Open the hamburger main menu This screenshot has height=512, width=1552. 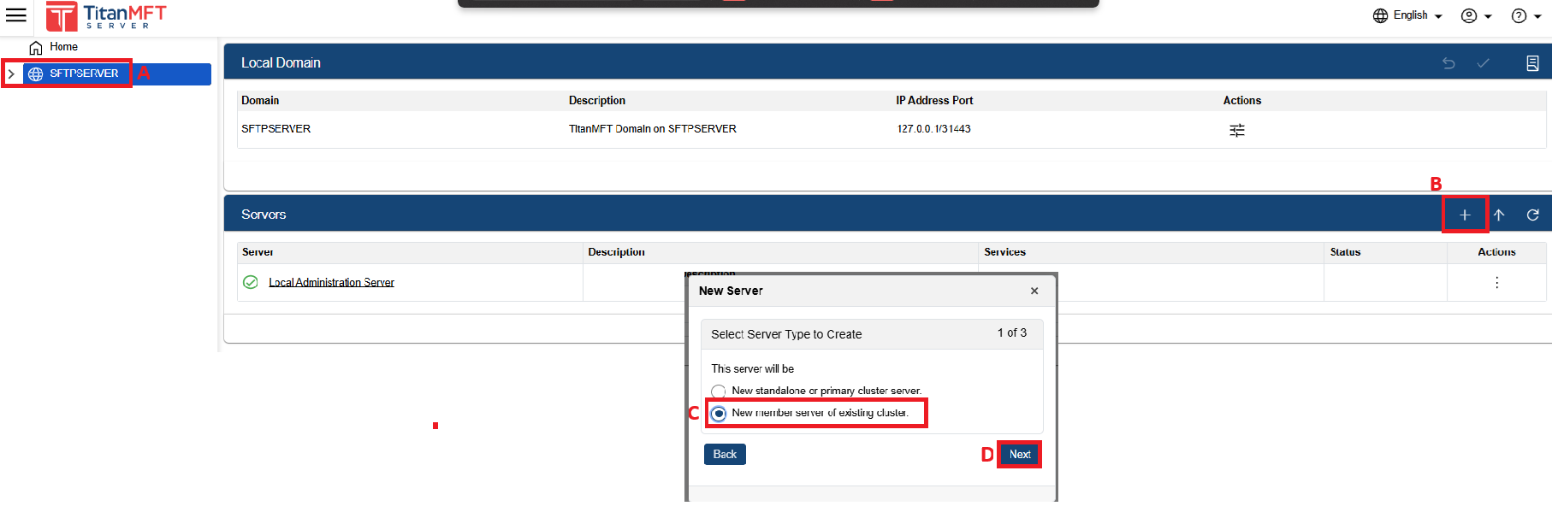coord(16,15)
